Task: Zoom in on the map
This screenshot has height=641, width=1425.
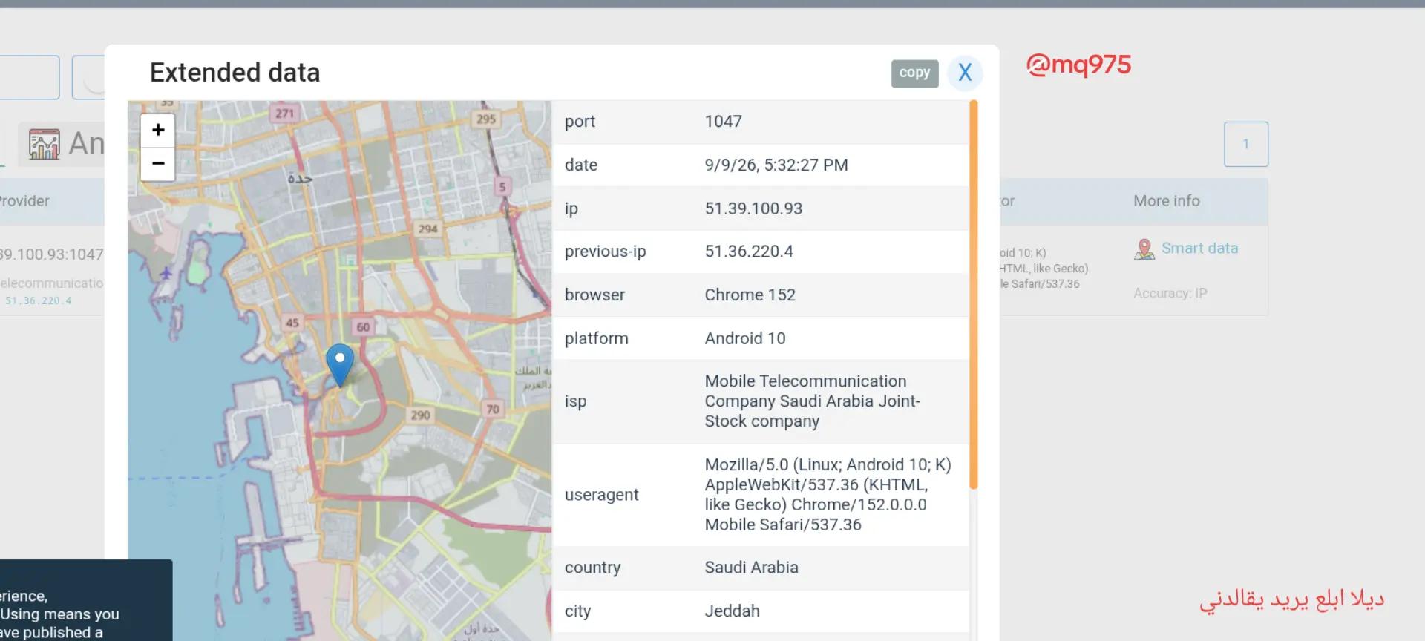Action: (158, 131)
